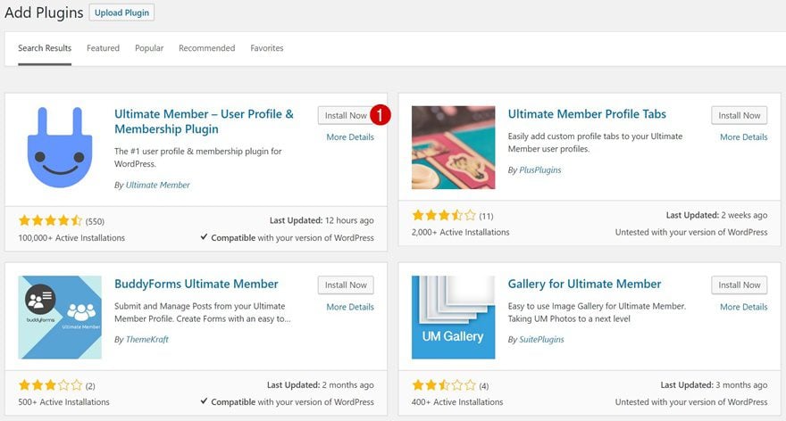Open the Ultimate Member Profile Tabs thumbnail
Image resolution: width=786 pixels, height=421 pixels.
click(453, 147)
